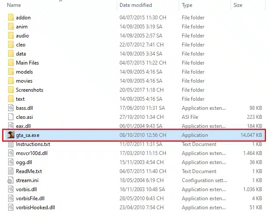Select the Instructions.txt file name
The image size is (269, 217).
(x=33, y=144)
